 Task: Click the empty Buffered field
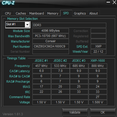[x=98, y=41]
